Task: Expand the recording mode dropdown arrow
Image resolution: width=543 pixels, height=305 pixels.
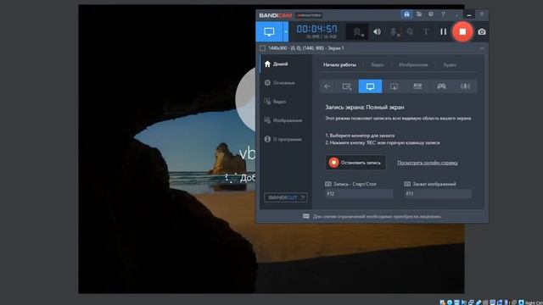Action: [286, 32]
